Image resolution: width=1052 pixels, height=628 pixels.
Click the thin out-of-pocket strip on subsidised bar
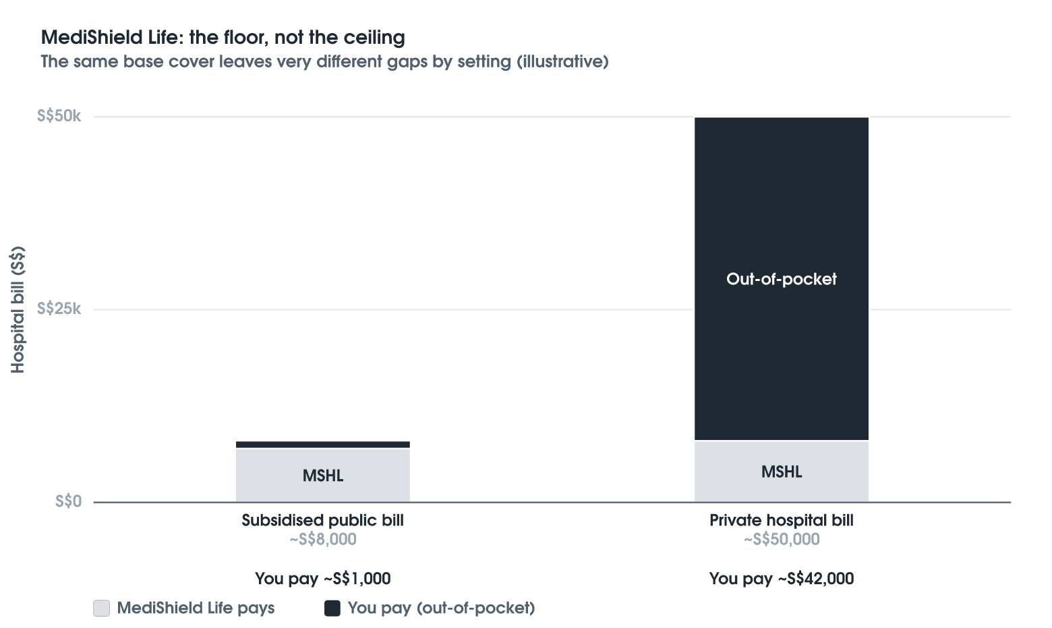coord(323,445)
